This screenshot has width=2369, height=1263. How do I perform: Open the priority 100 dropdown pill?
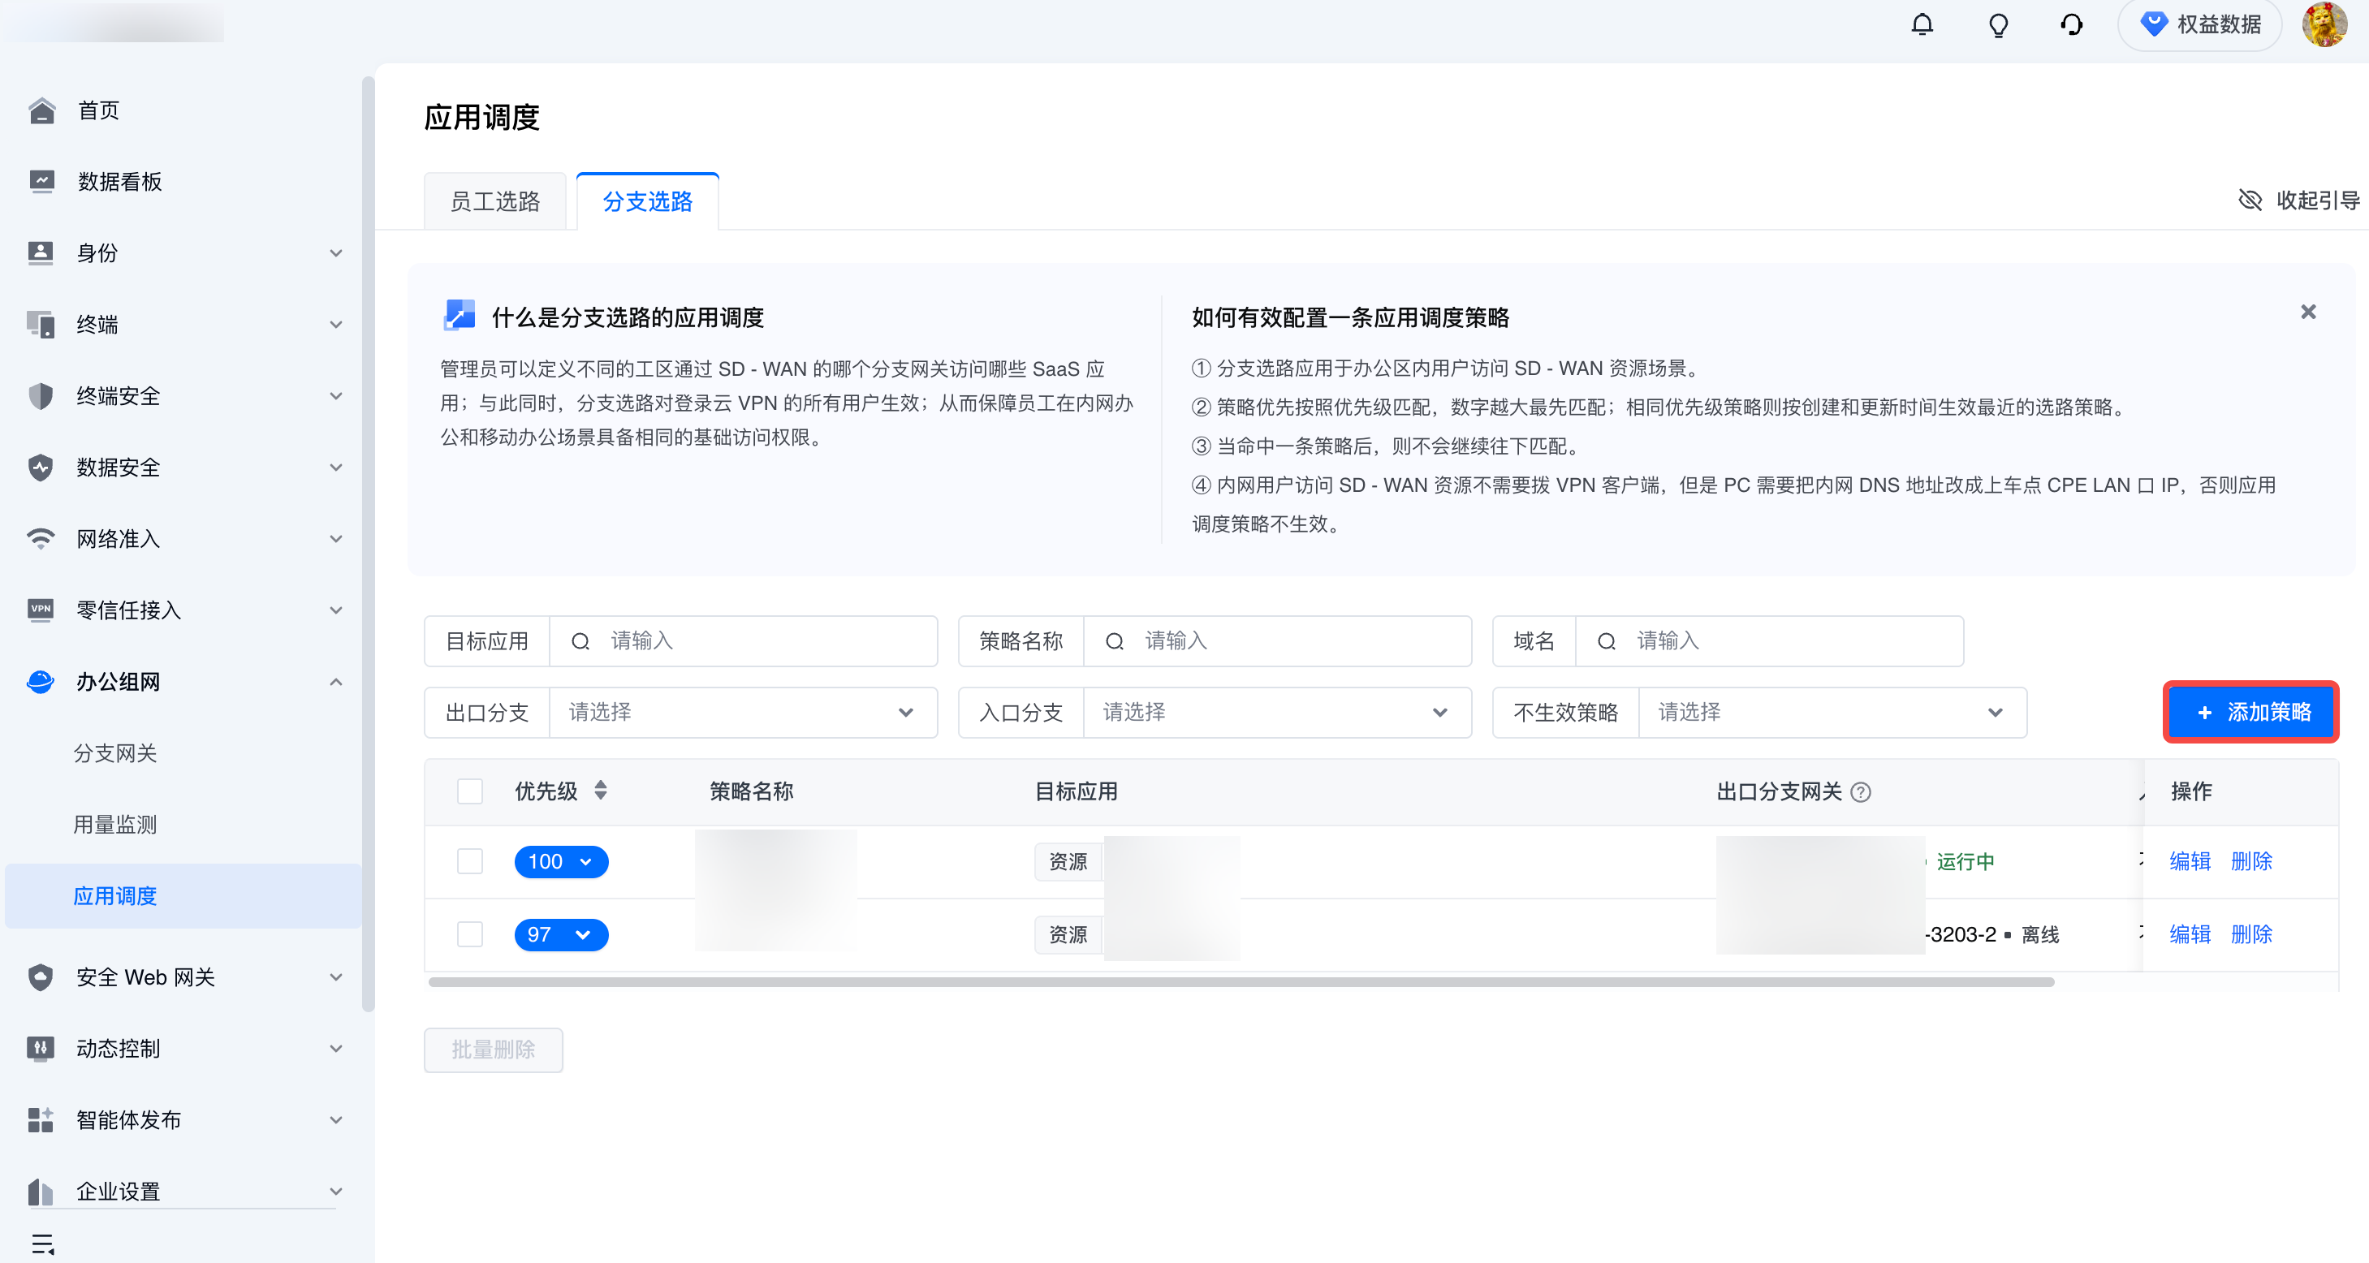(x=561, y=861)
